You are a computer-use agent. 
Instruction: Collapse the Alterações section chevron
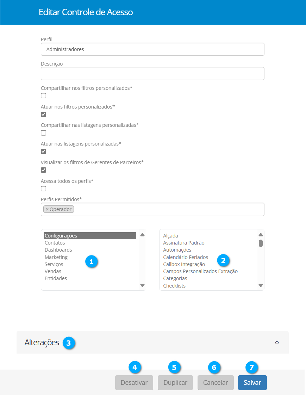tap(277, 342)
